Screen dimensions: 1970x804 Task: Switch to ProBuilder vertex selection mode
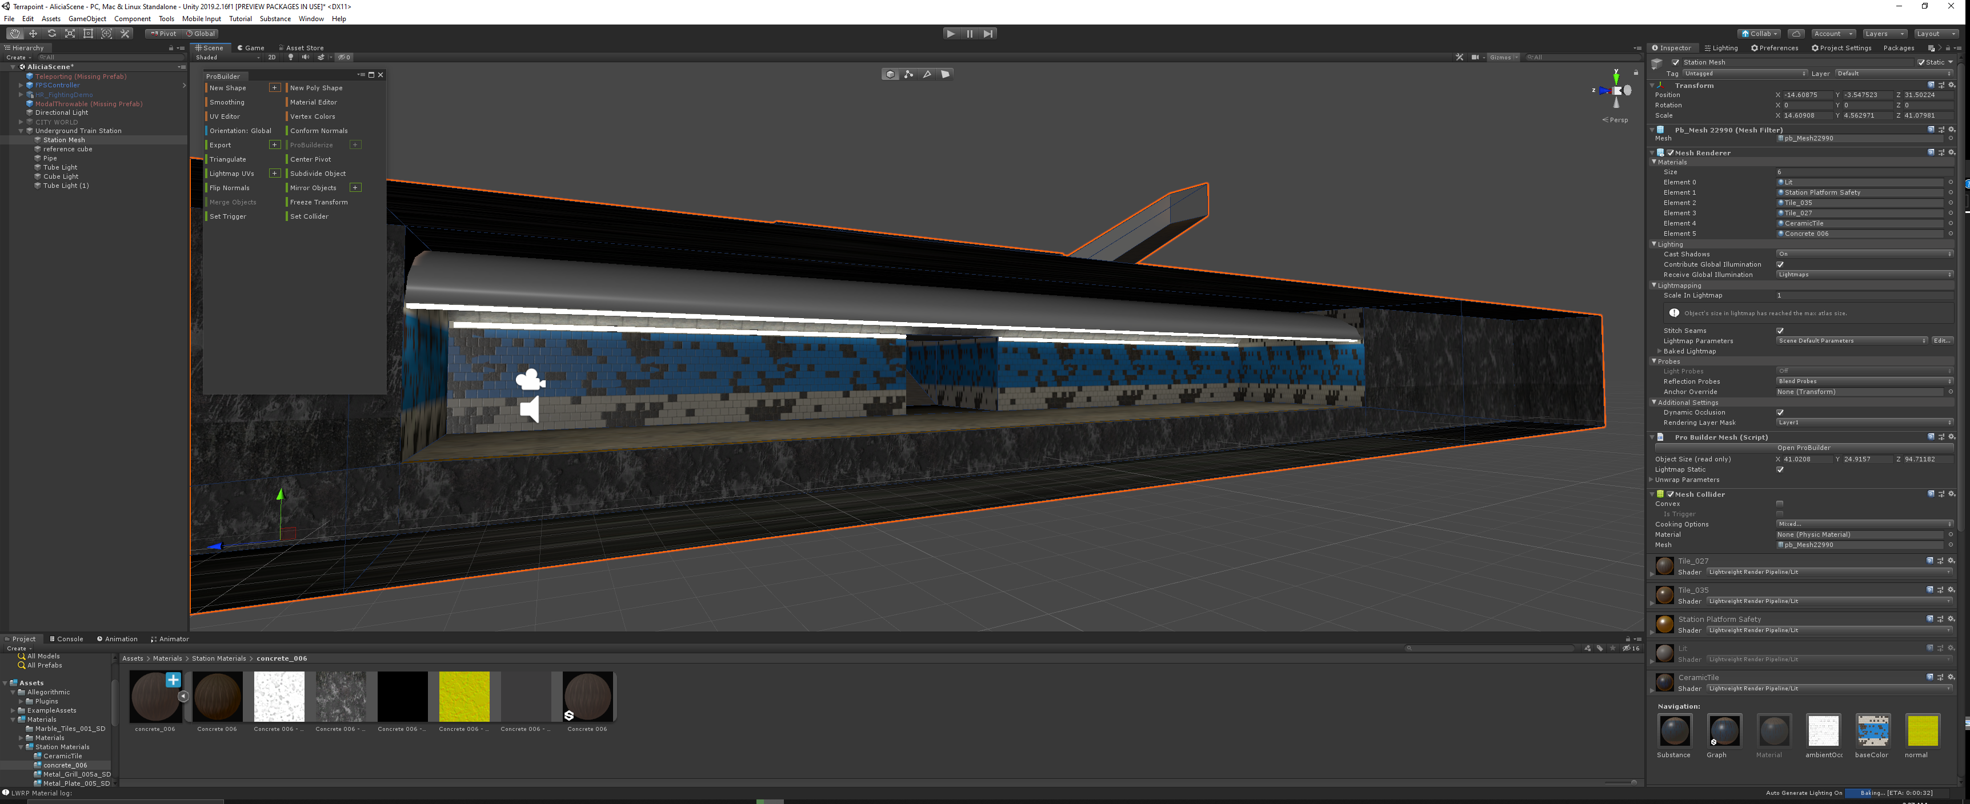tap(908, 74)
